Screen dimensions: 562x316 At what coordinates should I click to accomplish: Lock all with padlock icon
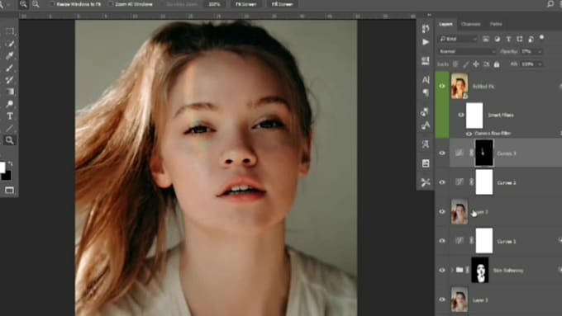497,64
